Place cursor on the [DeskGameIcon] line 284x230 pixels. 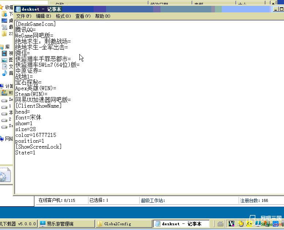coord(35,24)
